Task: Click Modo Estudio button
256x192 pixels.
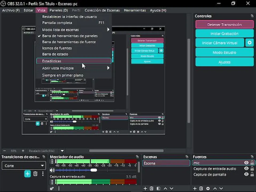Action: click(x=225, y=53)
